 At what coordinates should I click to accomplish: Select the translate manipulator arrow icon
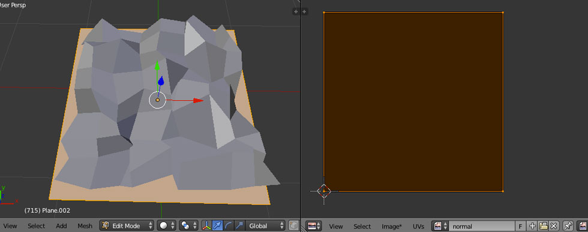[x=217, y=225]
